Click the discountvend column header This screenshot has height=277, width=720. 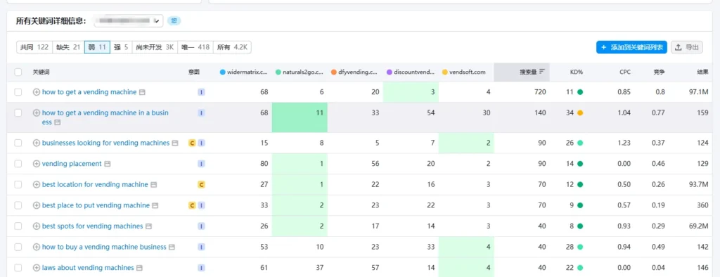click(x=411, y=72)
